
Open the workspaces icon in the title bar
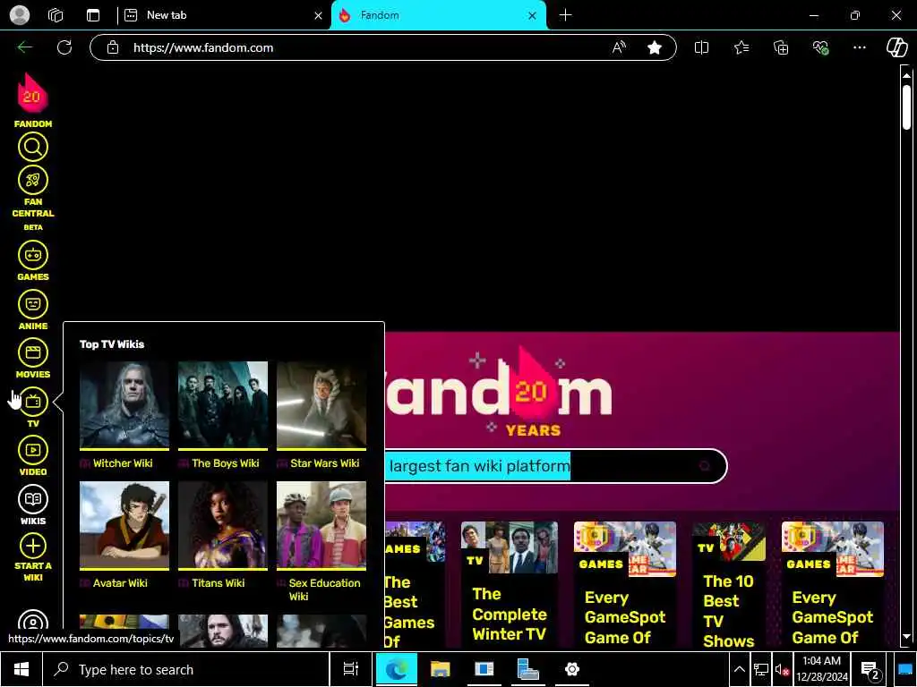tap(56, 15)
